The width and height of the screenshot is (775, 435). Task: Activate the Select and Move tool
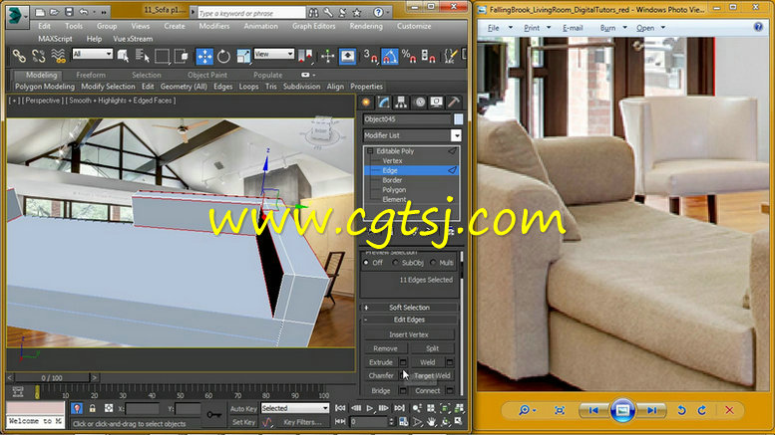click(x=204, y=56)
